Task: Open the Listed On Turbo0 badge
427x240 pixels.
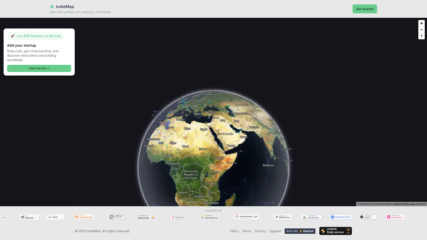Action: click(x=117, y=217)
